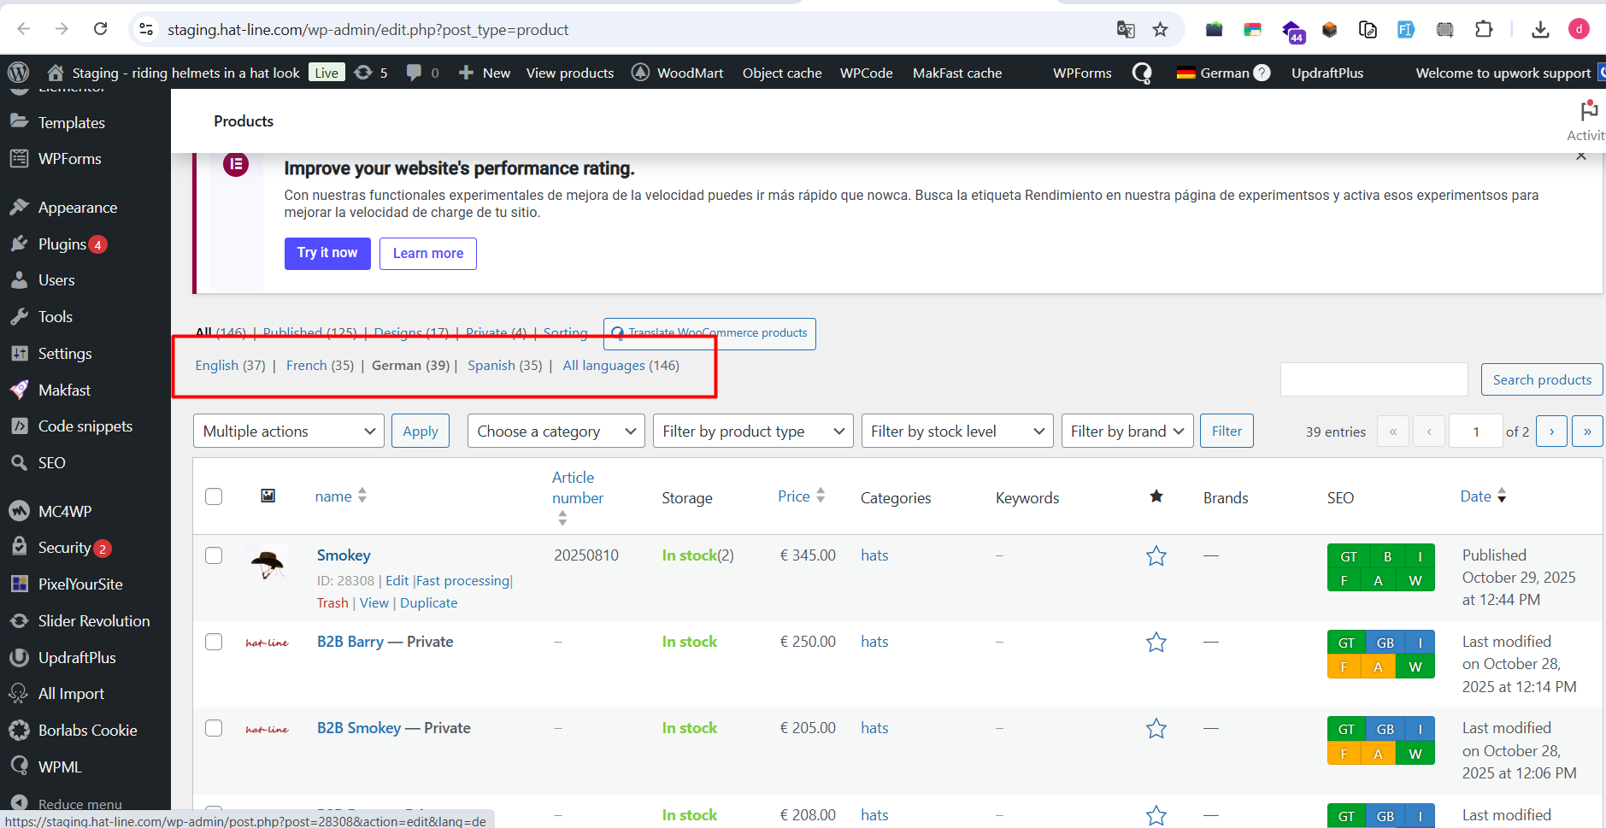Select the Smokey product checkbox

pos(214,555)
